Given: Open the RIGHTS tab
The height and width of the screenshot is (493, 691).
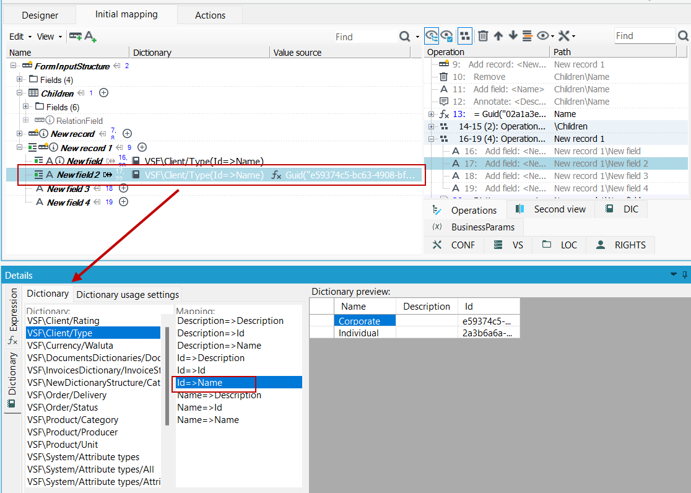Looking at the screenshot, I should [x=620, y=245].
